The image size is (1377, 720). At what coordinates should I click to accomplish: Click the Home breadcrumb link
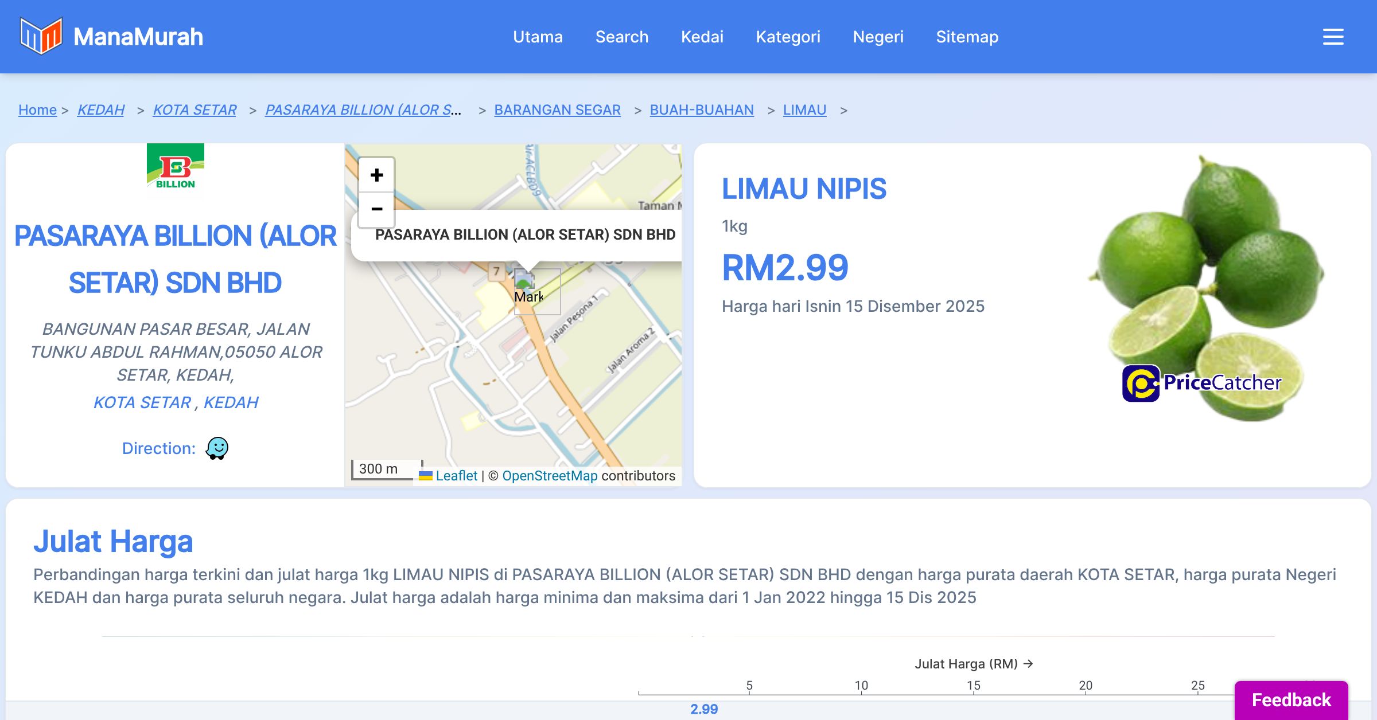click(x=37, y=109)
